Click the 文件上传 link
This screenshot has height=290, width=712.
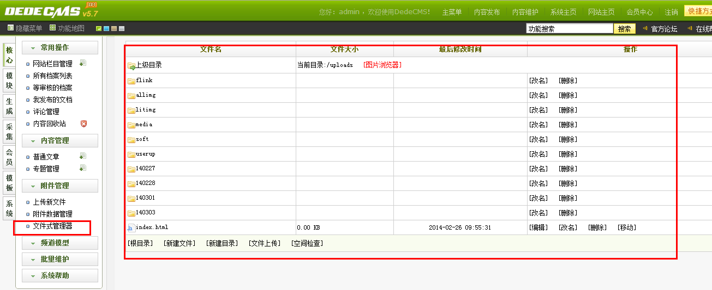point(265,243)
